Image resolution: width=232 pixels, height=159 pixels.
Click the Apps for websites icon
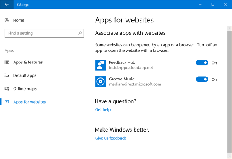click(7, 102)
